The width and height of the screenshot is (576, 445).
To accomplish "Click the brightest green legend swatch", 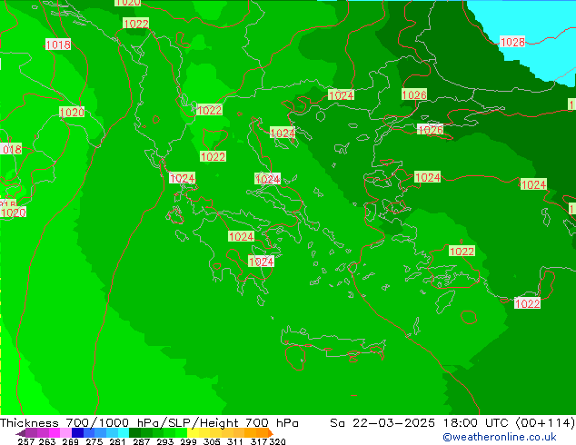I will [x=181, y=432].
